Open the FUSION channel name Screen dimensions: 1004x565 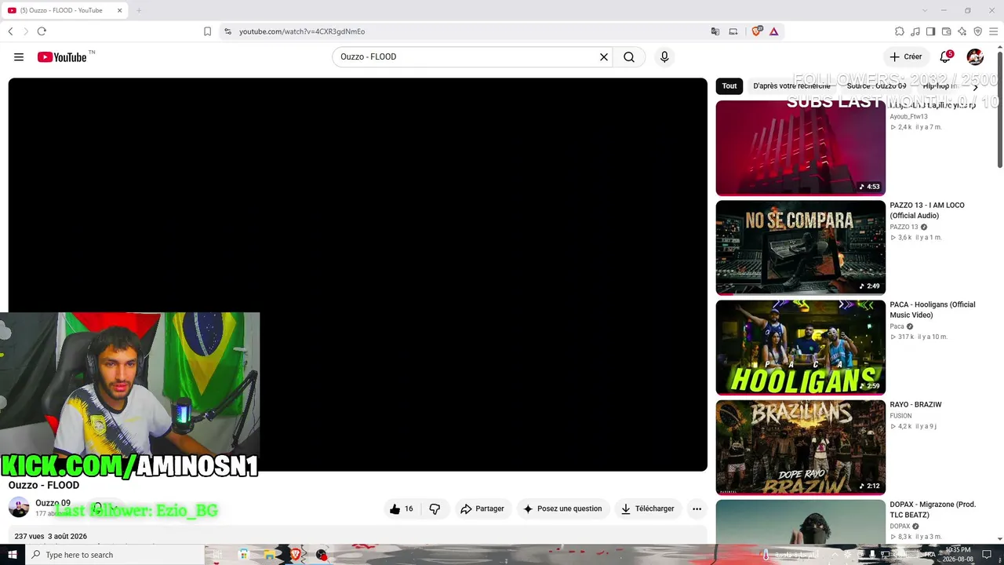click(900, 416)
